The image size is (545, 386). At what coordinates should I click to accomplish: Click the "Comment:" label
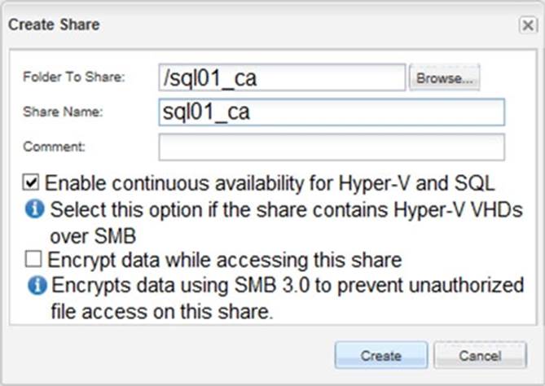click(x=55, y=147)
